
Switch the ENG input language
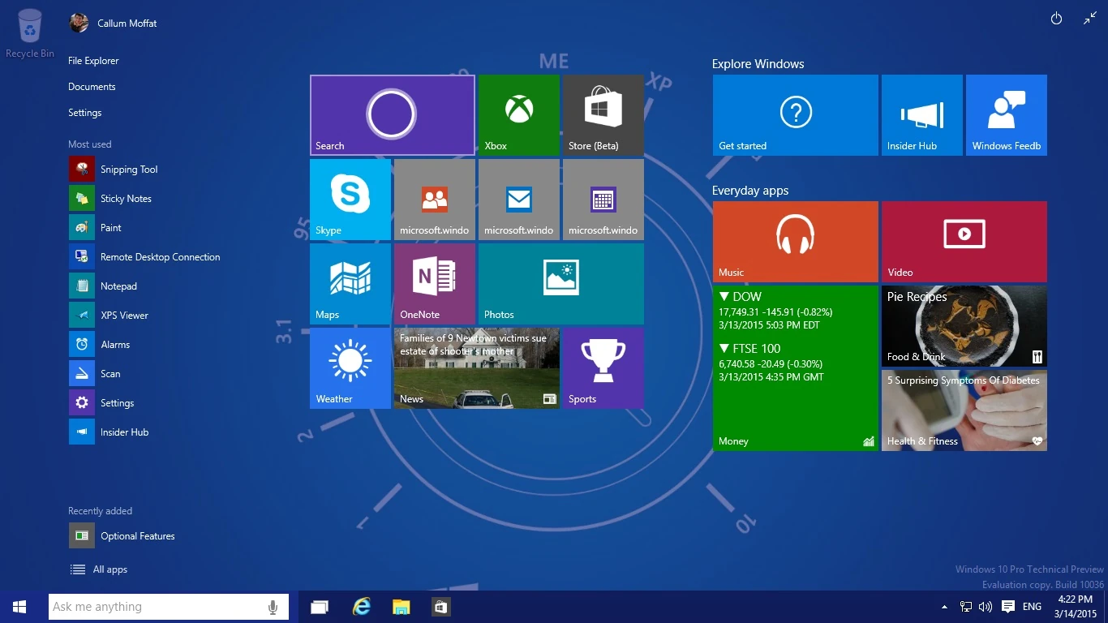point(1032,607)
